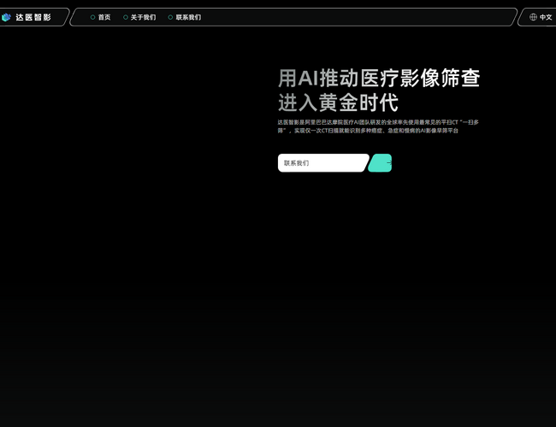Screen dimensions: 556x427
Task: Click the blue cube logo icon
Action: 7,17
